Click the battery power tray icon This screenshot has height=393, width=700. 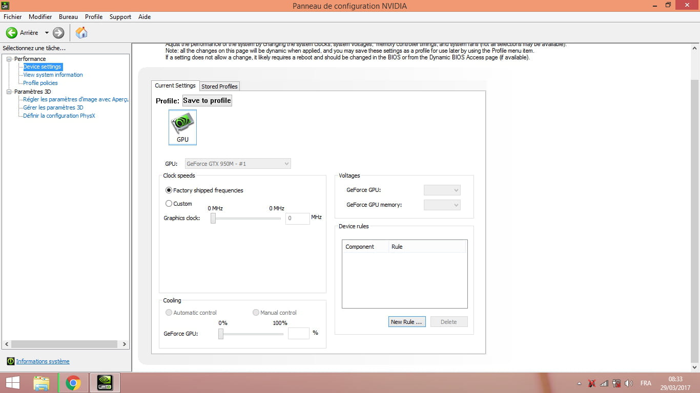[x=616, y=383]
